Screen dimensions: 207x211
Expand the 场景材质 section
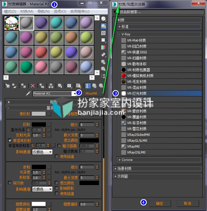[157, 169]
